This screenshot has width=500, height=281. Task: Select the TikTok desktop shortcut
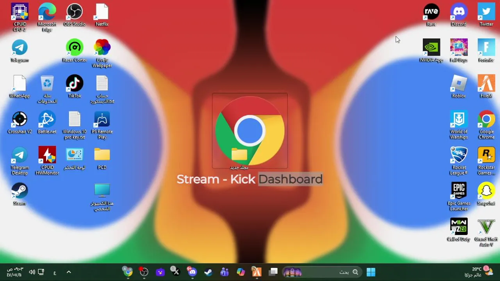click(x=74, y=87)
